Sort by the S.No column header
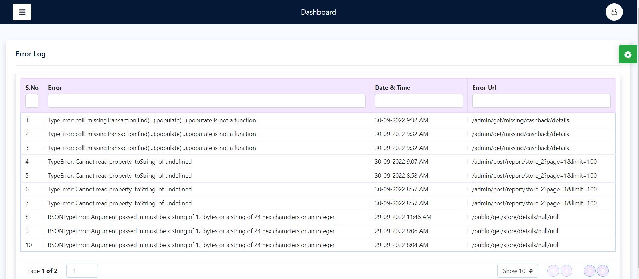Image resolution: width=639 pixels, height=279 pixels. pos(32,88)
